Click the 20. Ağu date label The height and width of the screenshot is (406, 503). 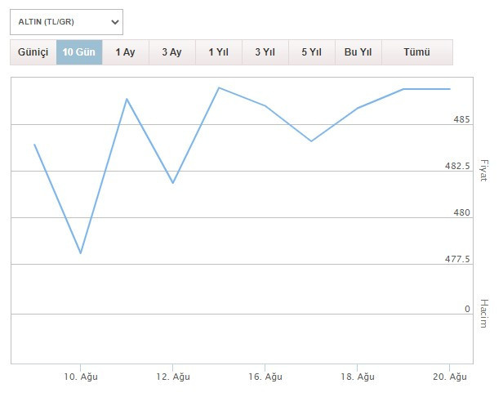[450, 377]
